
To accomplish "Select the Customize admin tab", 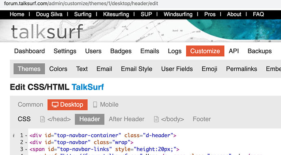I will click(205, 51).
